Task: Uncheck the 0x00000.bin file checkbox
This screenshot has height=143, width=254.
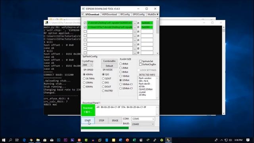Action: tap(85, 23)
